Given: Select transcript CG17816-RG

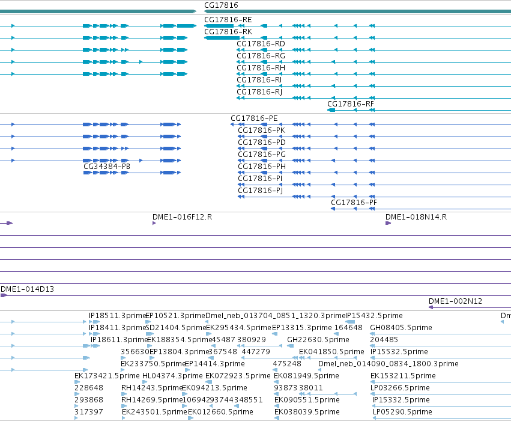Looking at the screenshot, I should click(261, 56).
